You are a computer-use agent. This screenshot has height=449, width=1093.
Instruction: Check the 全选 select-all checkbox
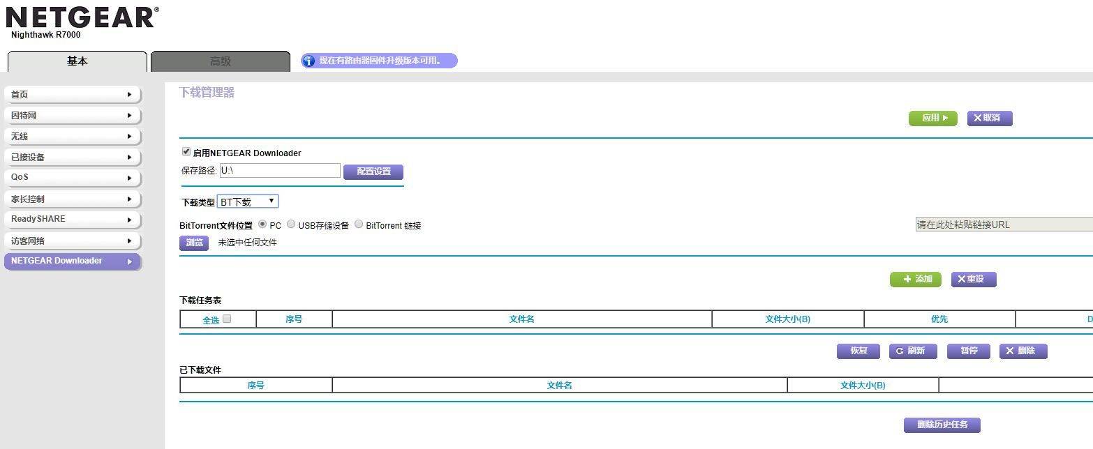pos(227,319)
